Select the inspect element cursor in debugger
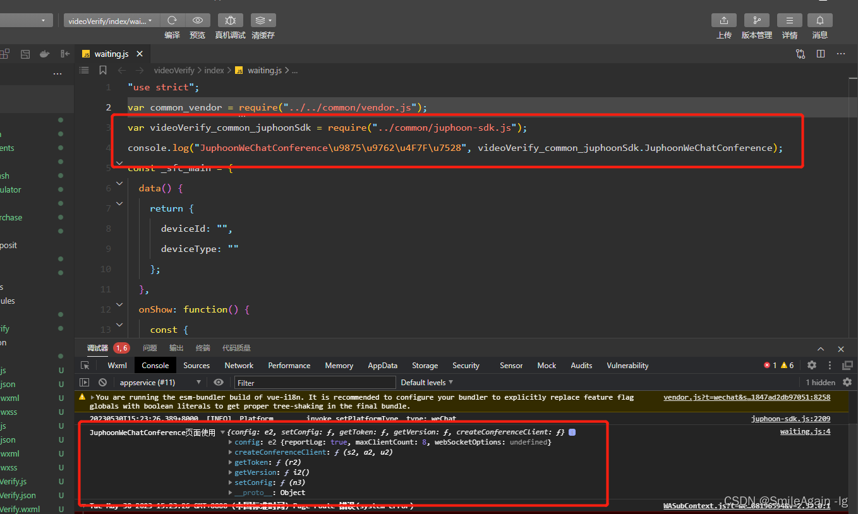Image resolution: width=858 pixels, height=514 pixels. pyautogui.click(x=85, y=365)
